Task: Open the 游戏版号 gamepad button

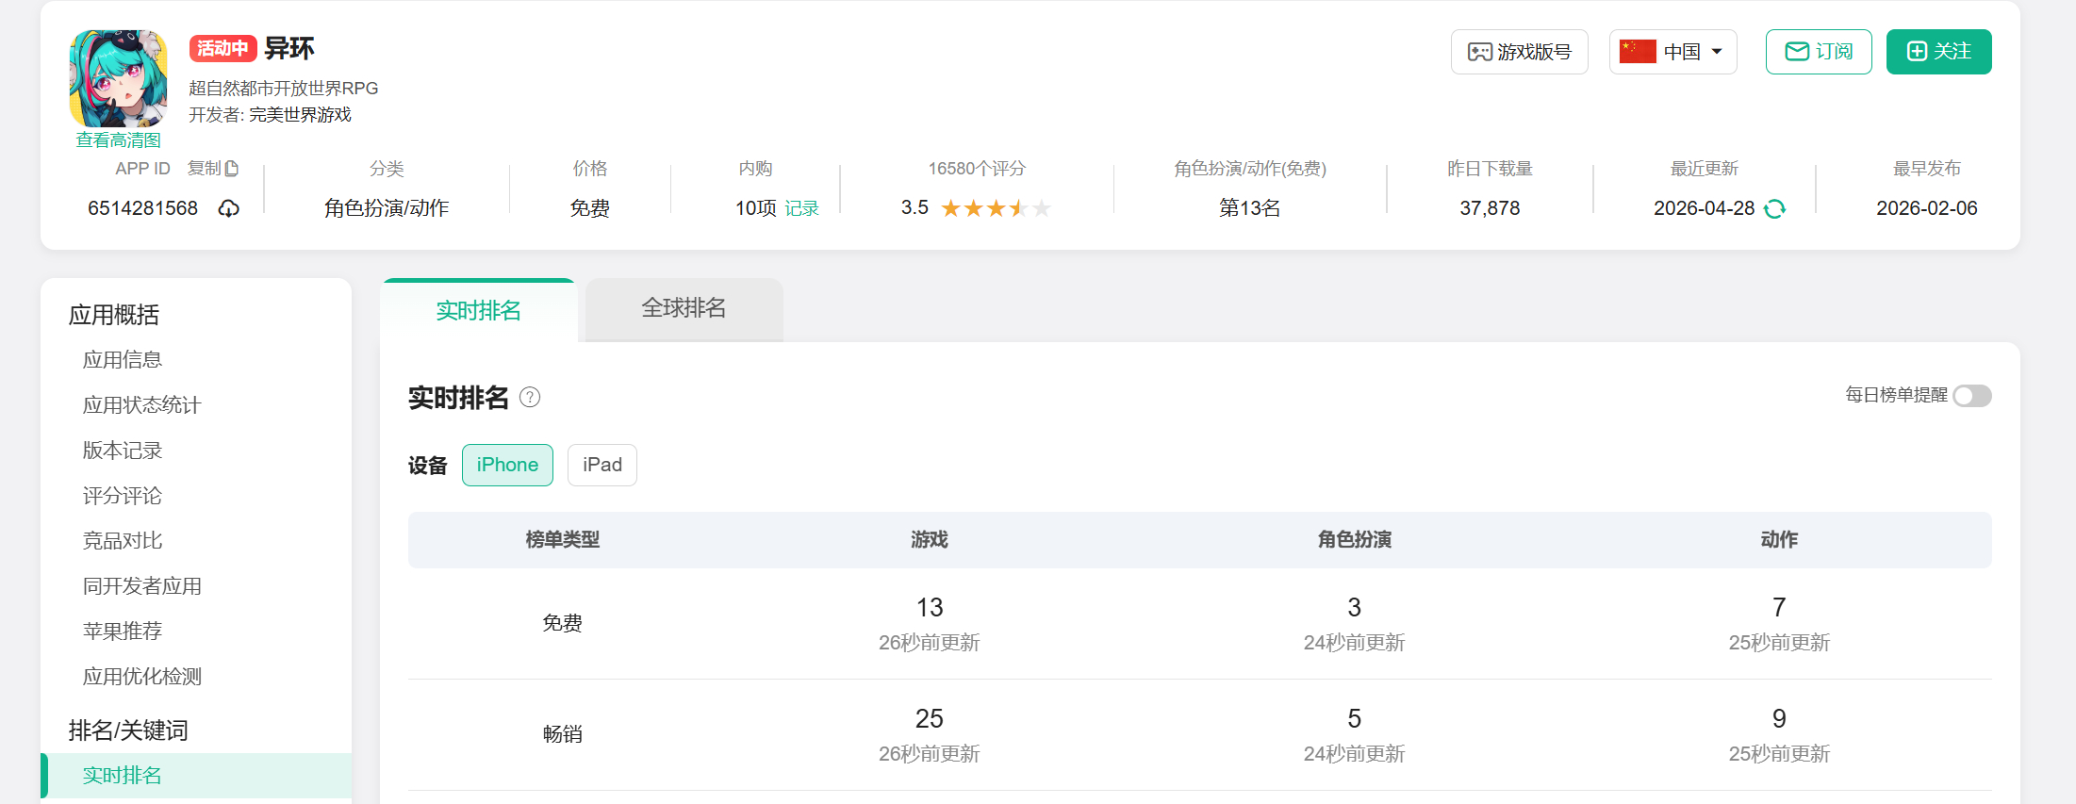Action: point(1519,52)
